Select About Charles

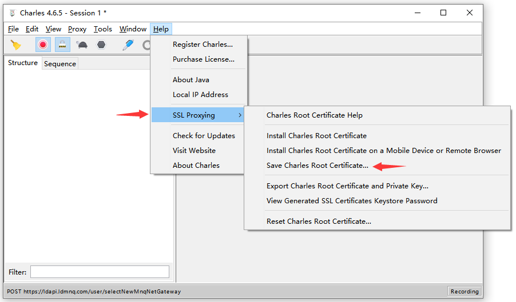pos(196,165)
